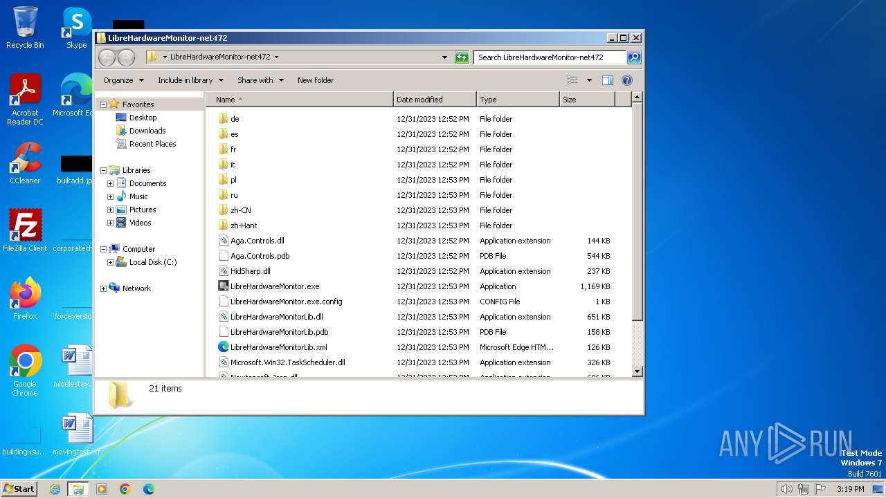This screenshot has width=886, height=498.
Task: Collapse the Libraries tree section
Action: pos(104,170)
